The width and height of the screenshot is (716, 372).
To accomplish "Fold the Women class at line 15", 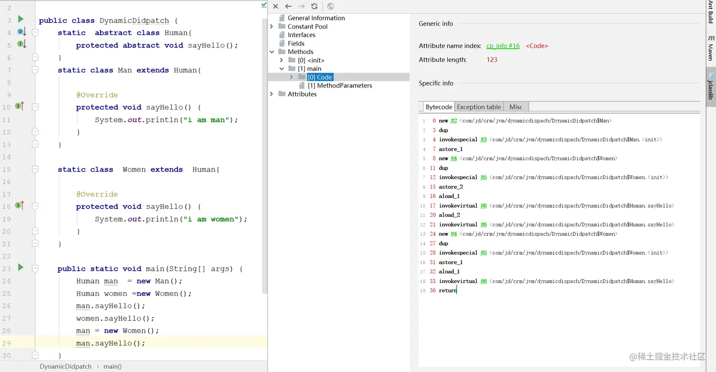I will coord(35,169).
